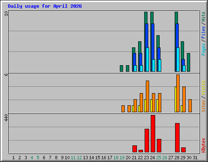Select the cyan Pages bar for day 29
208x162 pixels.
pos(184,68)
